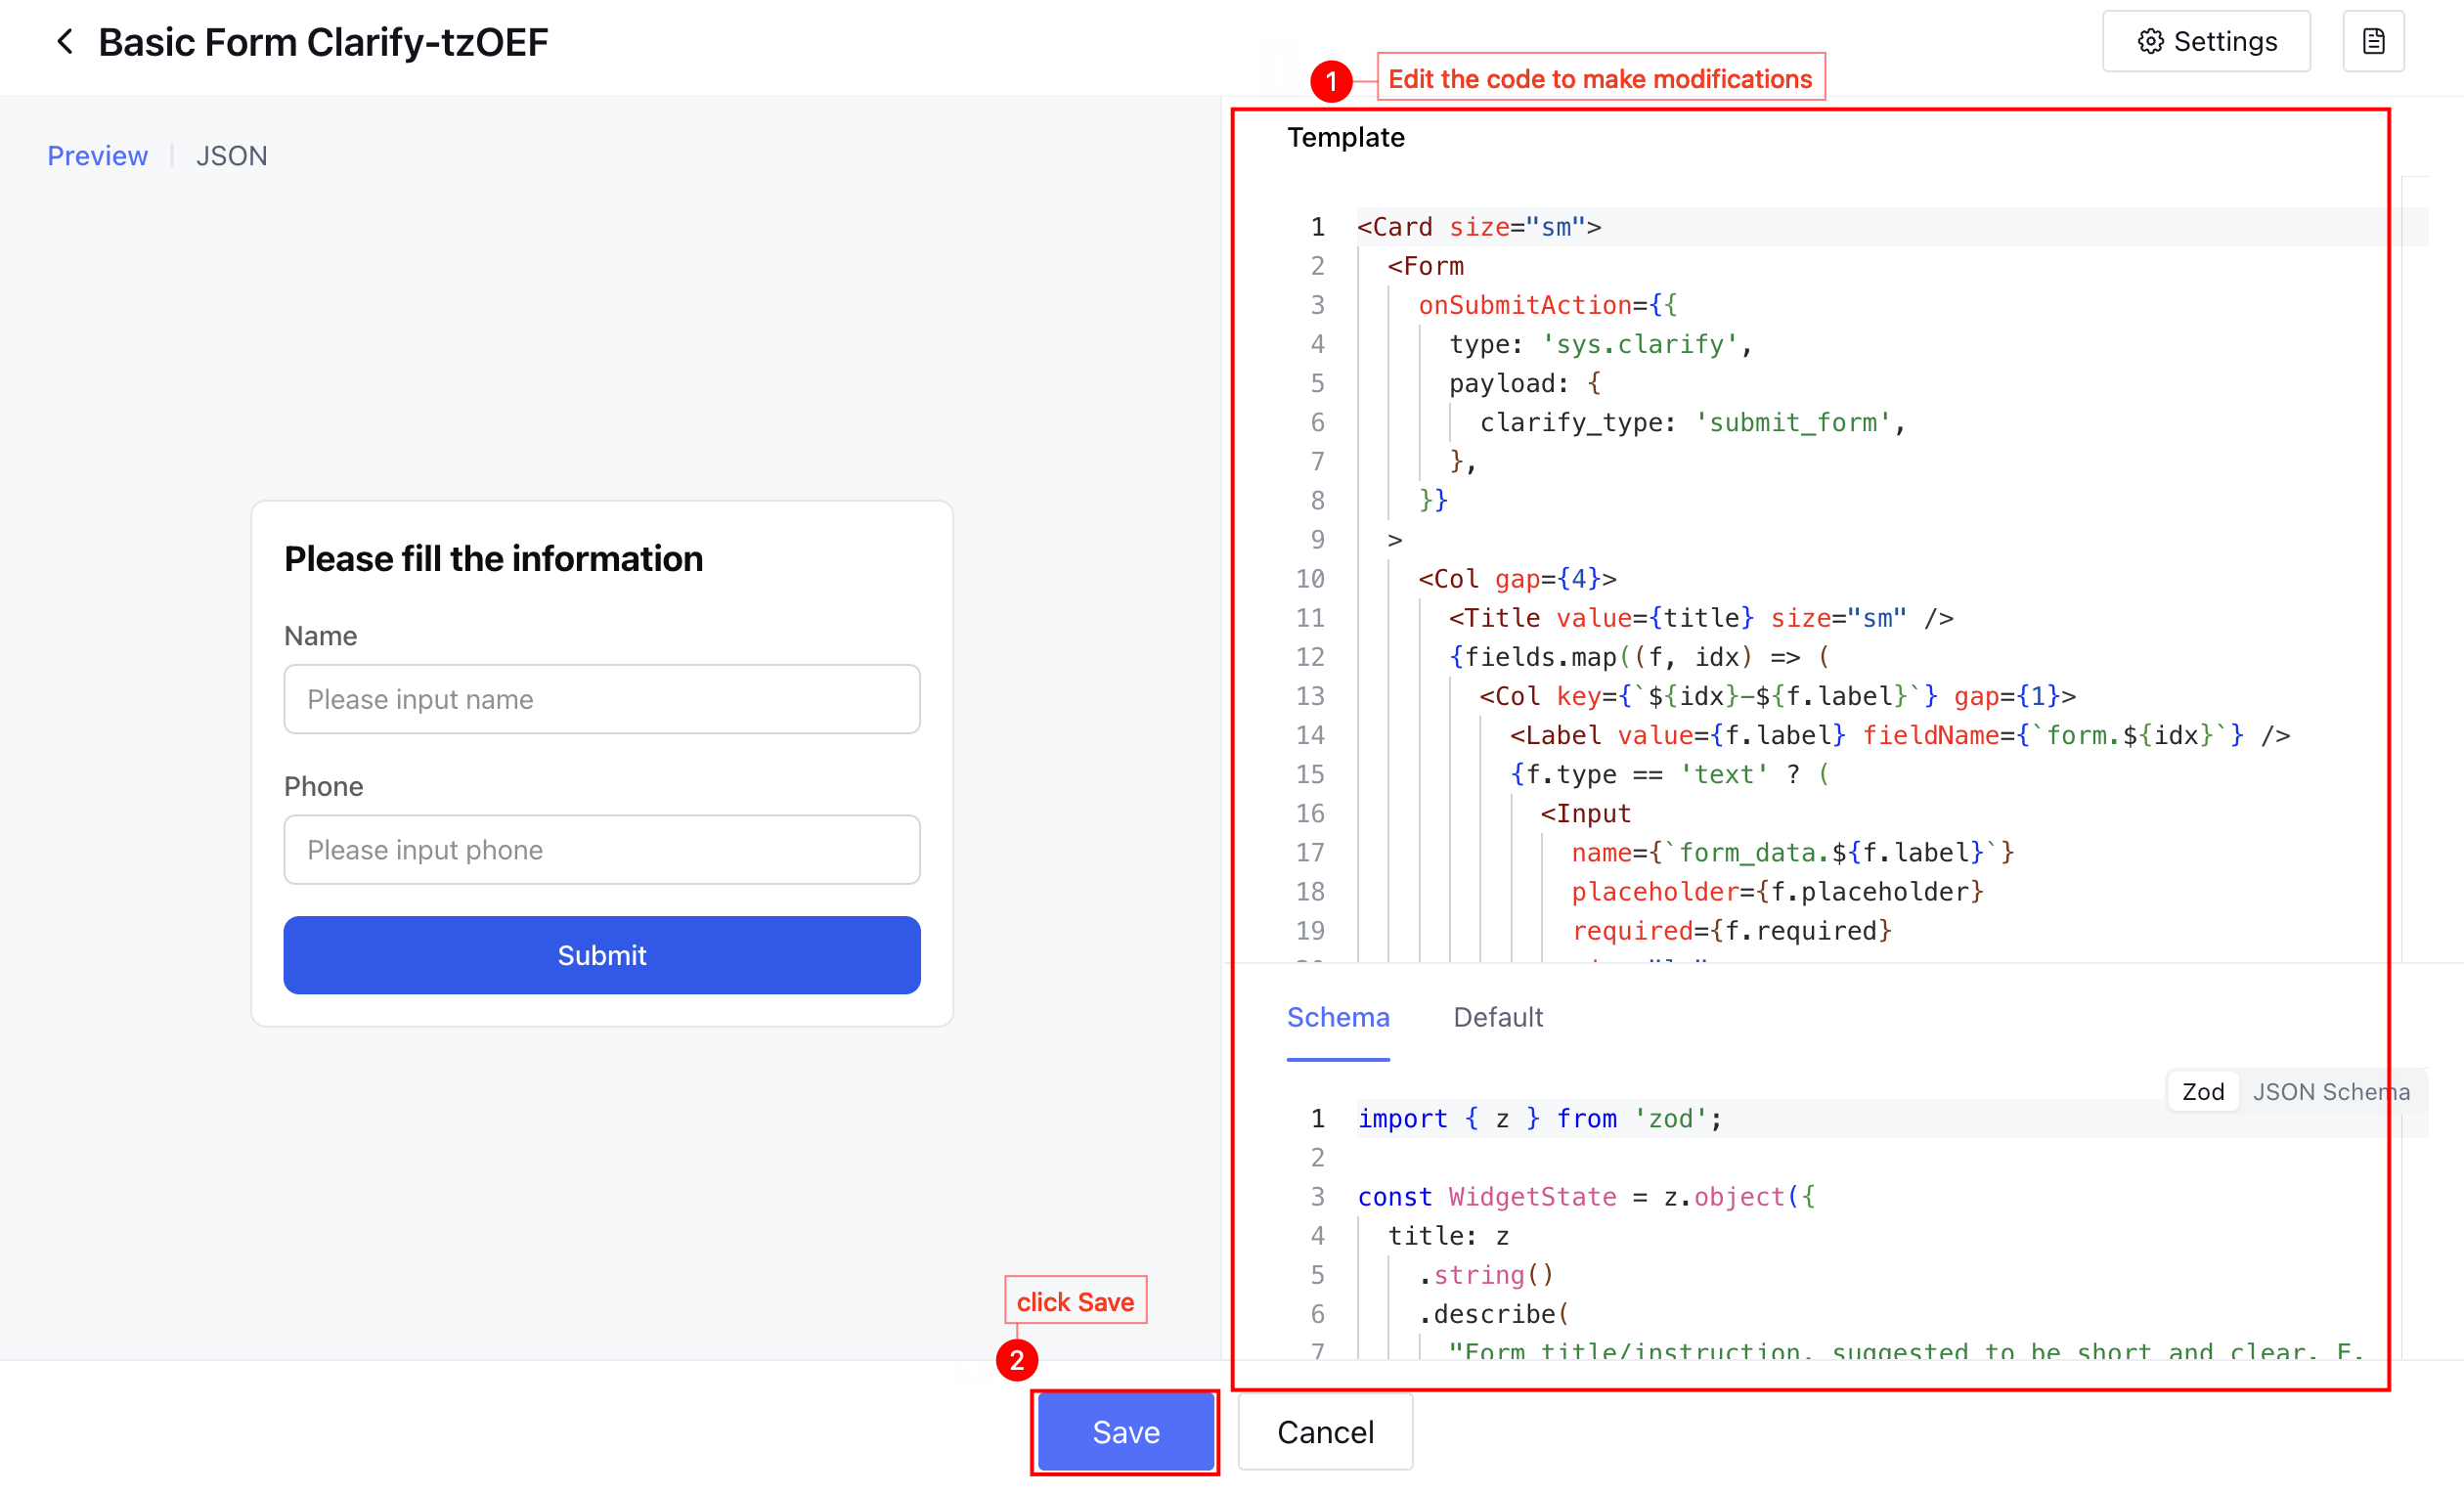Click the import zod line in the schema editor

[1539, 1118]
